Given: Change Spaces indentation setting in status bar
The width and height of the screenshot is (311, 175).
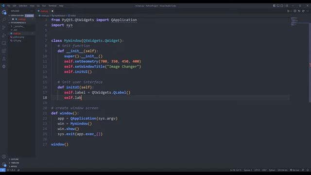Looking at the screenshot, I should coord(248,170).
